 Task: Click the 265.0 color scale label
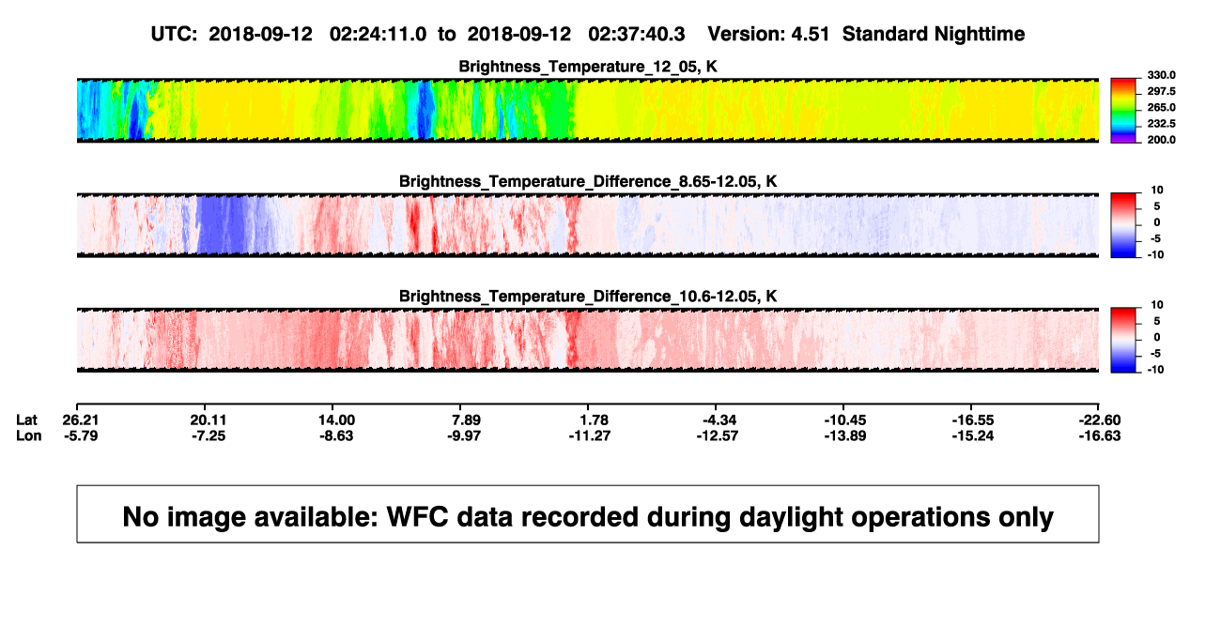(x=1161, y=107)
